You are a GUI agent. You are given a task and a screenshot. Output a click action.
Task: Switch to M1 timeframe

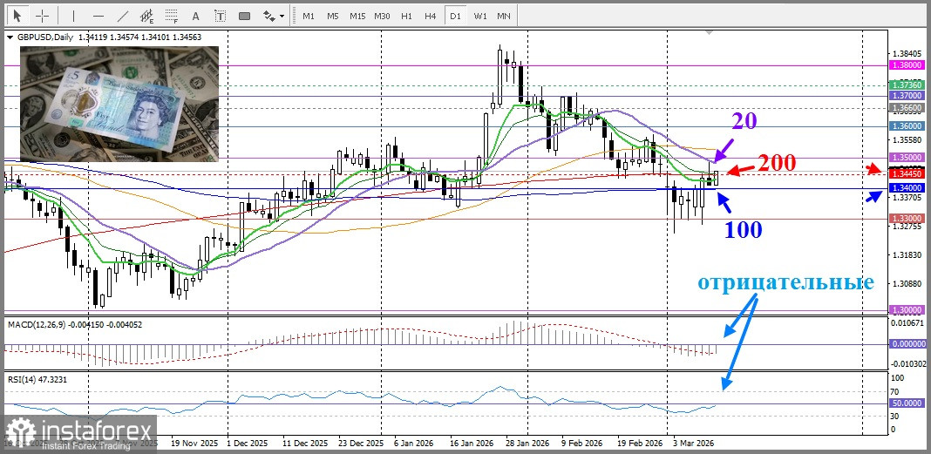(x=309, y=16)
